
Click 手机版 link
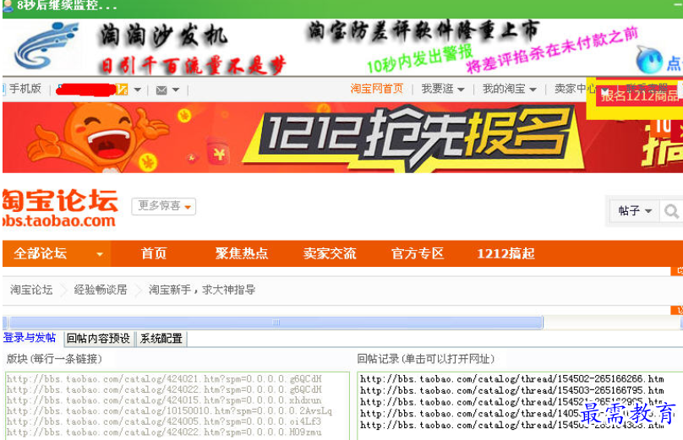tap(25, 89)
